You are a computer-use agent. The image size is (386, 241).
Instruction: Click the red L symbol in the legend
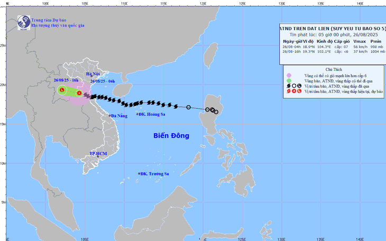click(x=299, y=91)
